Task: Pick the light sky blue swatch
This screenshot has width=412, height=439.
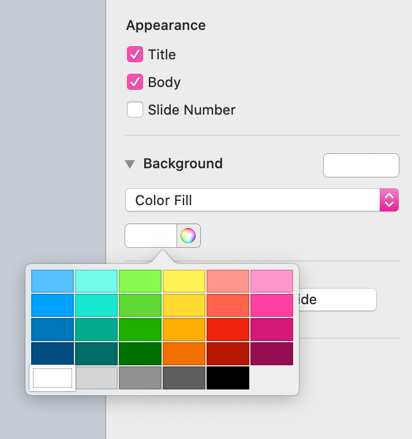Action: [x=53, y=281]
